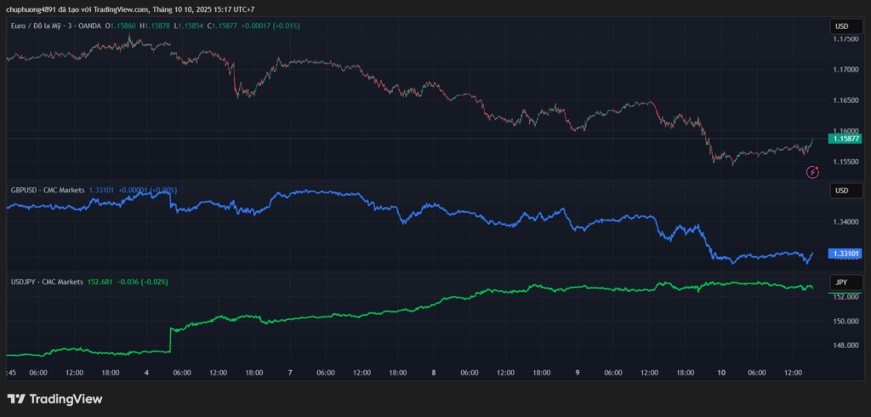
Task: Click date label 9 on time axis
Action: click(577, 373)
